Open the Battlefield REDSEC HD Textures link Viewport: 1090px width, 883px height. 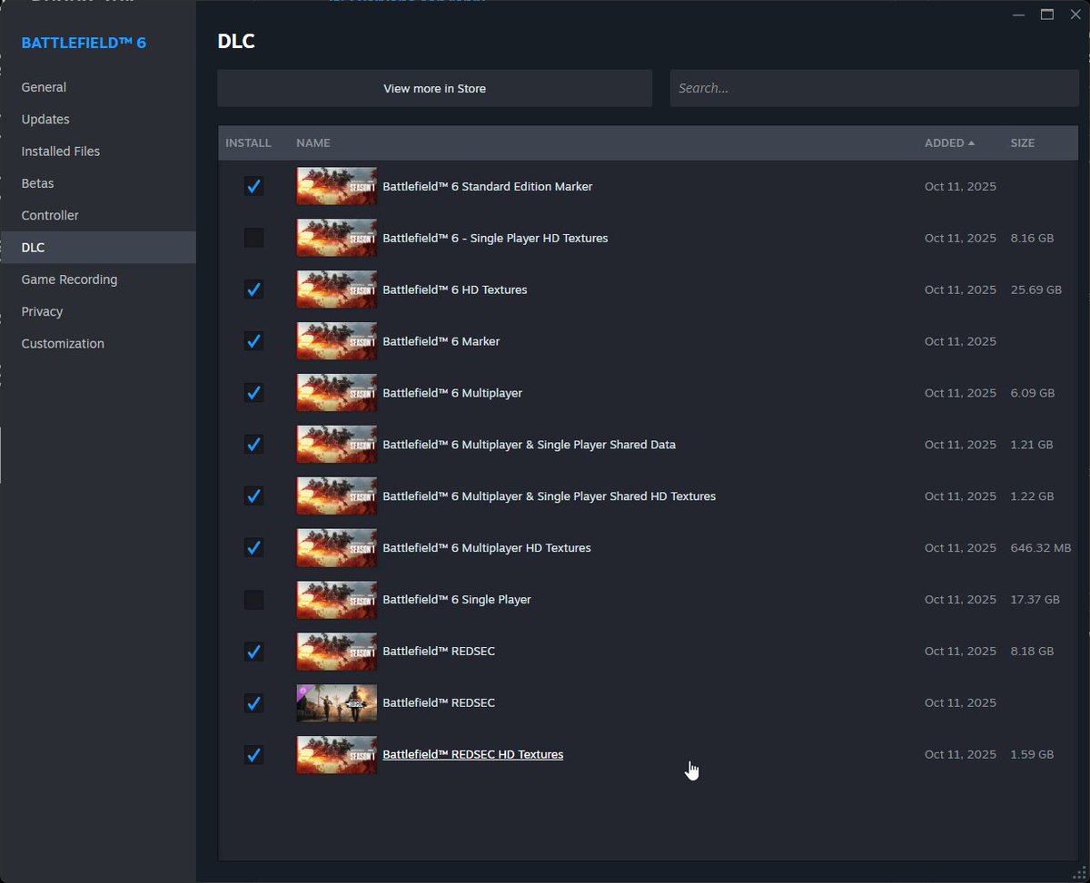(472, 754)
